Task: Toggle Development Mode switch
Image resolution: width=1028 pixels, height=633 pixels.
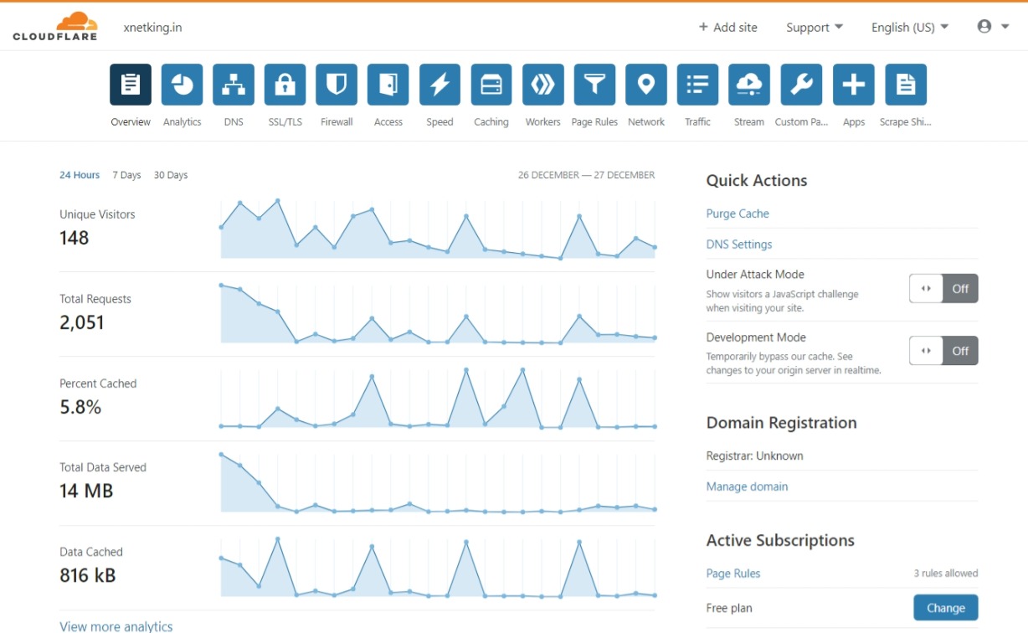Action: coord(943,351)
